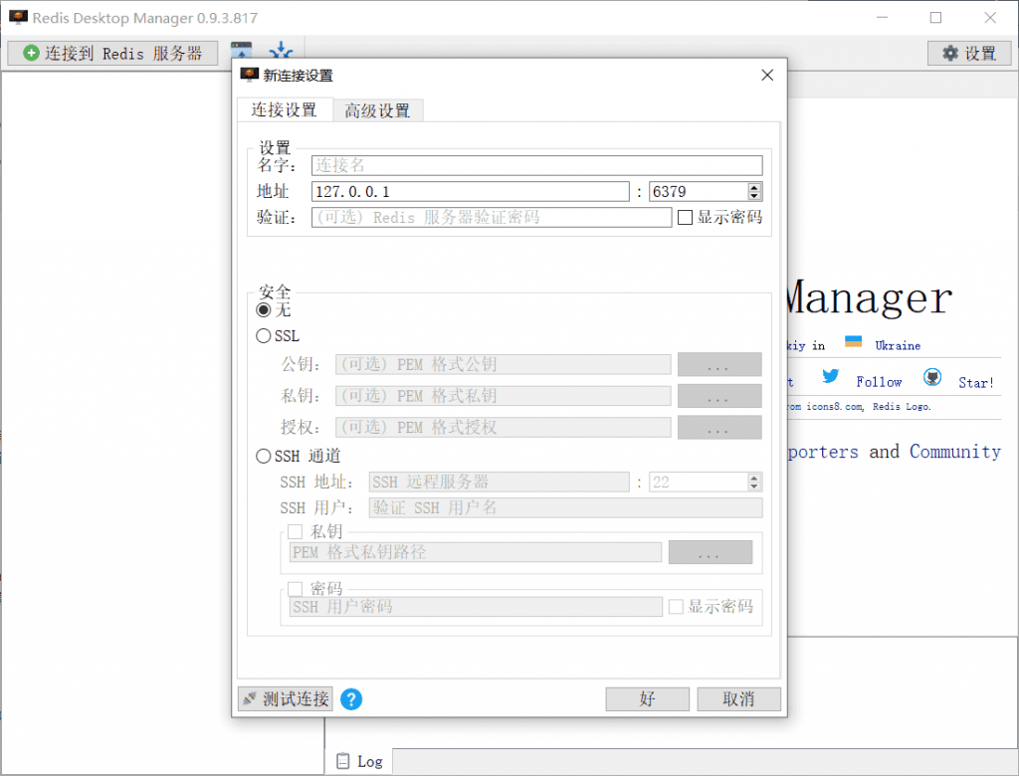Select the SSL radio button
The height and width of the screenshot is (776, 1019).
[x=263, y=336]
